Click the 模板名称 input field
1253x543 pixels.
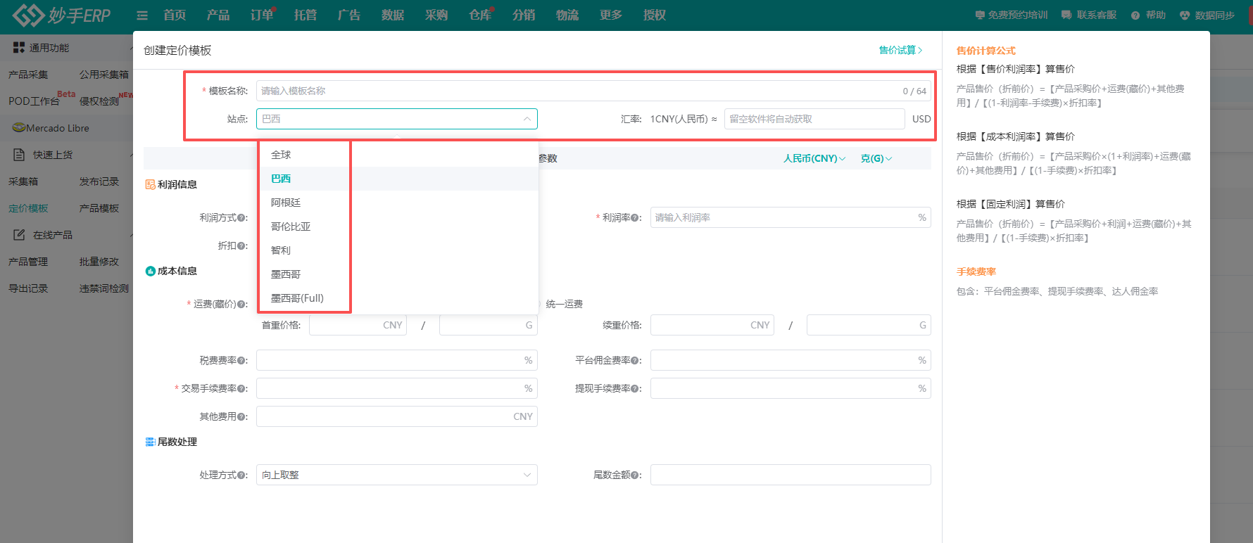[x=577, y=91]
